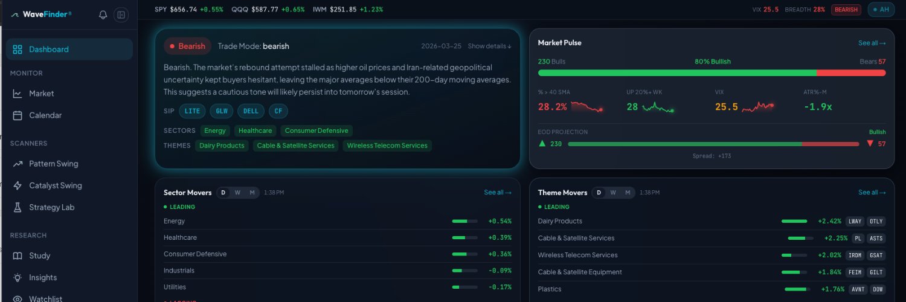Expand Show details in the Bearish card
This screenshot has height=302, width=906.
[489, 46]
